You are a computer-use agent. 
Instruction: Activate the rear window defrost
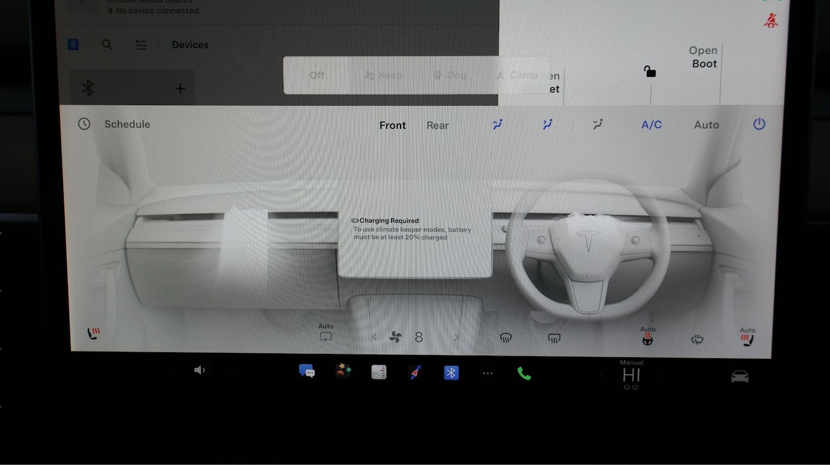tap(553, 337)
